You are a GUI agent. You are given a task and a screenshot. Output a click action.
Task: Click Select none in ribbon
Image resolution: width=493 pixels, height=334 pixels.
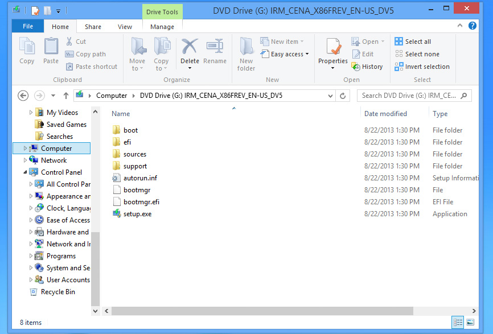[417, 54]
